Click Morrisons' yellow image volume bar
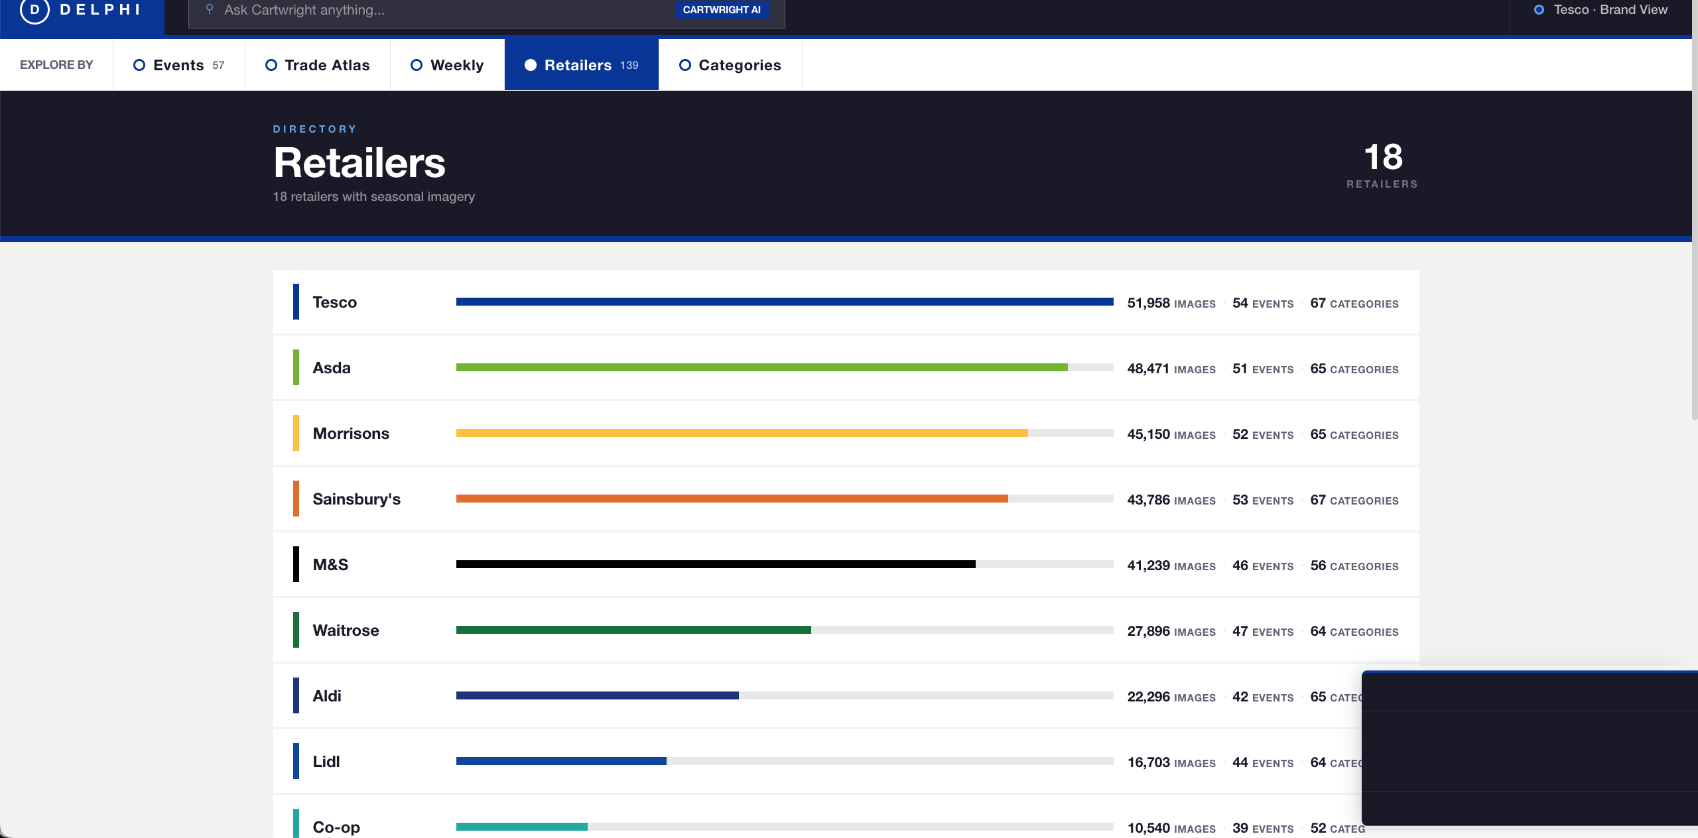The image size is (1698, 838). tap(742, 433)
